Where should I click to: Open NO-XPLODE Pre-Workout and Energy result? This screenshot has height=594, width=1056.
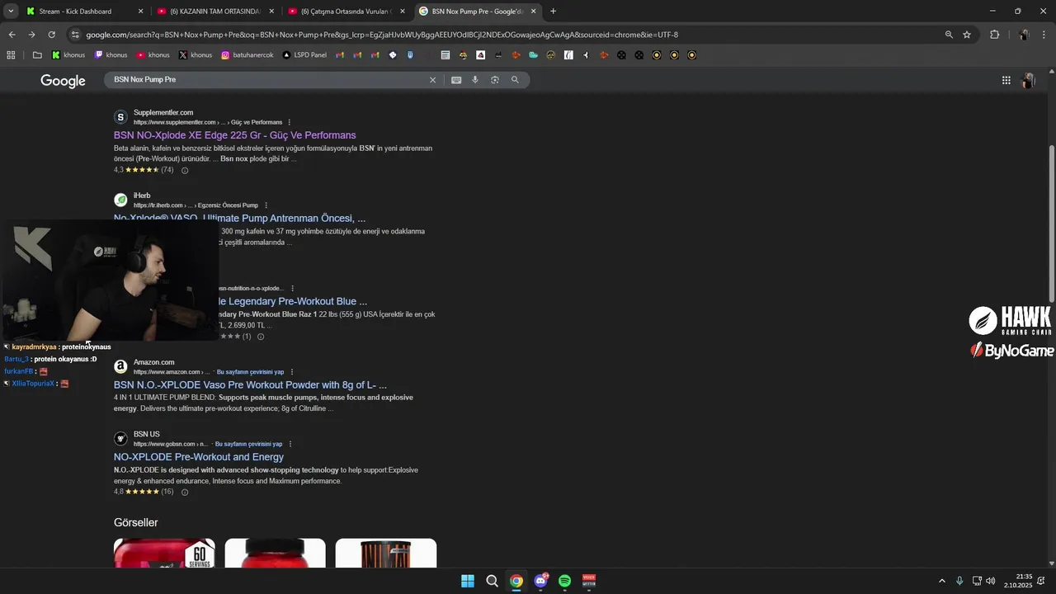coord(199,457)
